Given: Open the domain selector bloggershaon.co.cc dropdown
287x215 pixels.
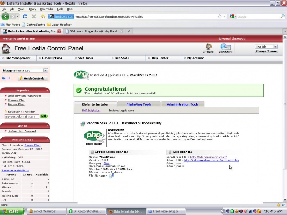Looking at the screenshot, I should click(46, 70).
